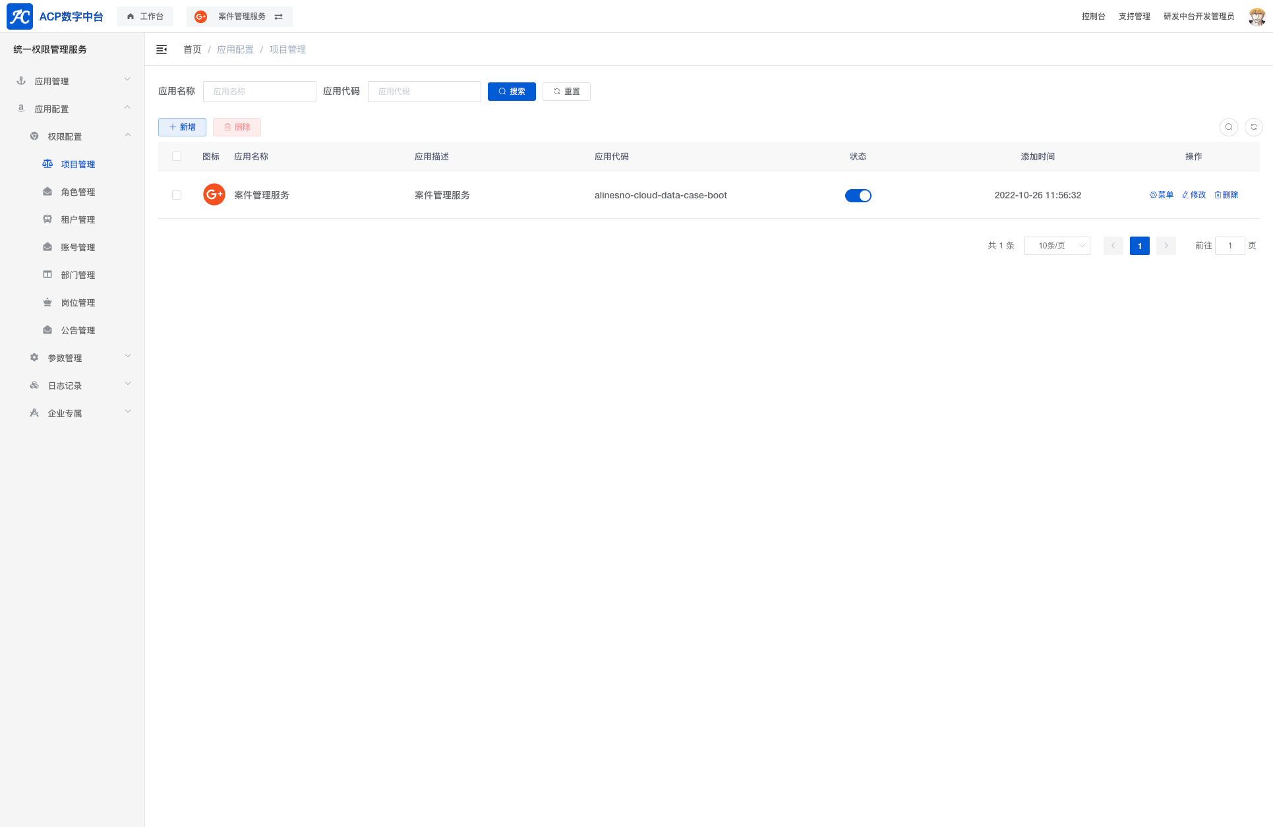Screen dimensions: 1273x827
Task: Click the round search icon above table
Action: click(x=1228, y=127)
